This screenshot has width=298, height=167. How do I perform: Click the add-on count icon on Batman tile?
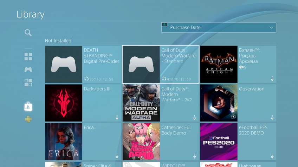(x=241, y=67)
